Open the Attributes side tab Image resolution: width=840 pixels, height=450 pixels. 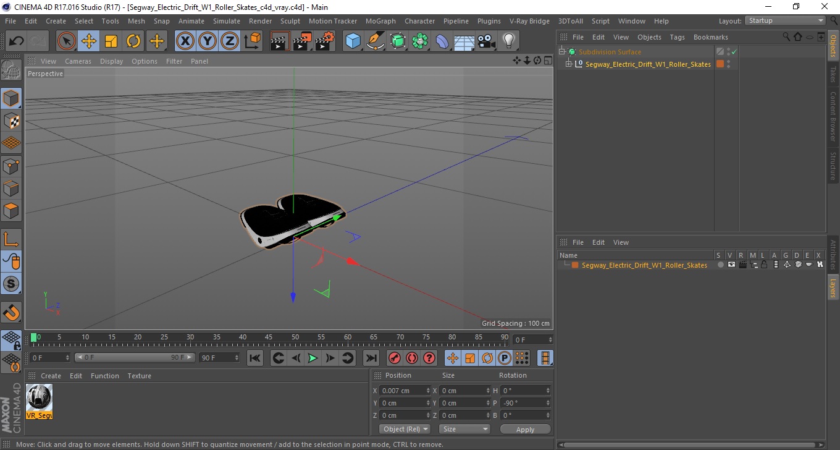click(x=833, y=255)
